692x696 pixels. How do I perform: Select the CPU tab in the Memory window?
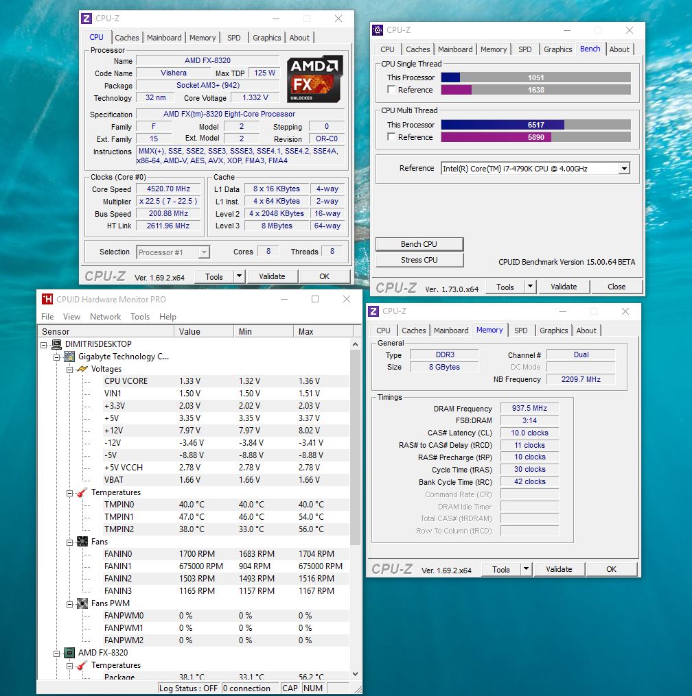pos(383,331)
